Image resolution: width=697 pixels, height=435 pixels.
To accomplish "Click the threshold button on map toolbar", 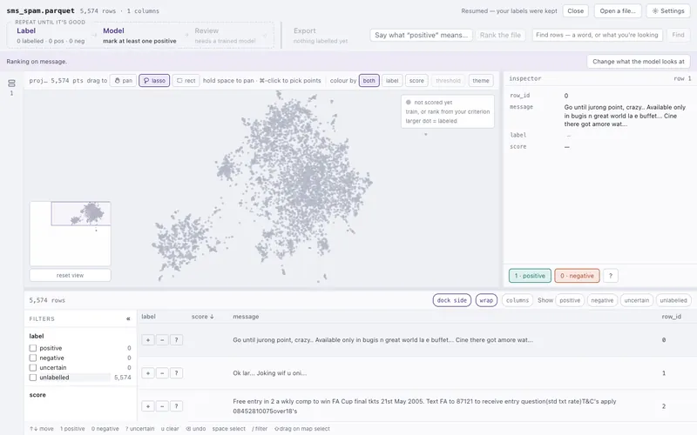I will 448,80.
